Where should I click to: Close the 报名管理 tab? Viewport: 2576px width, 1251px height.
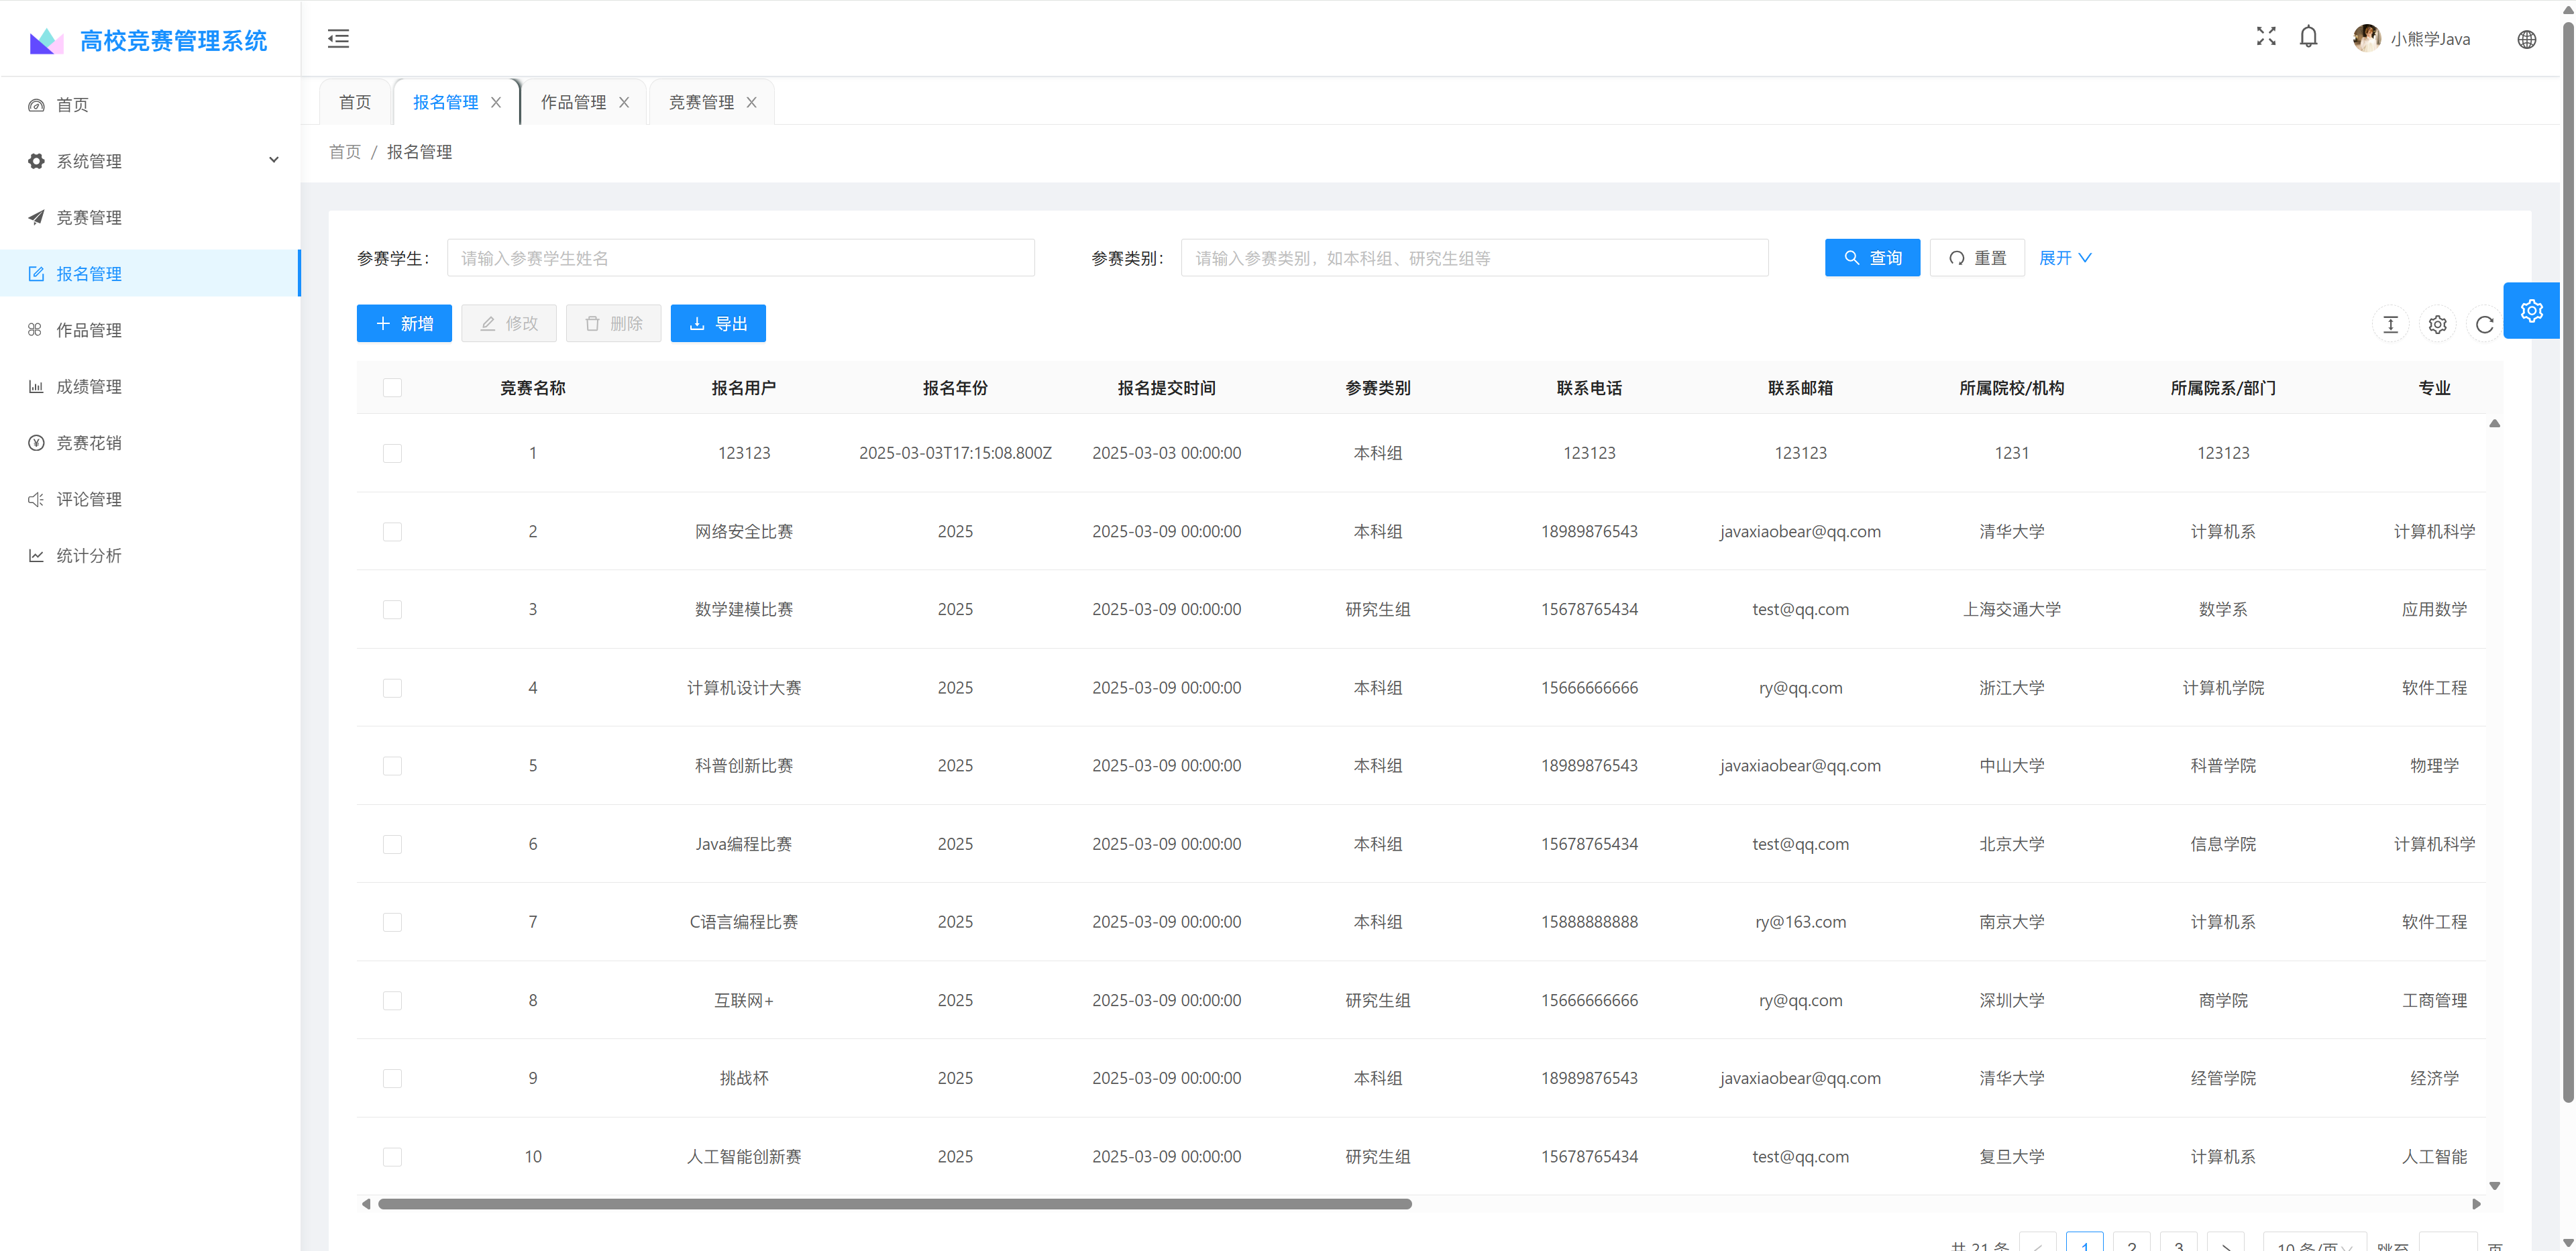point(496,102)
